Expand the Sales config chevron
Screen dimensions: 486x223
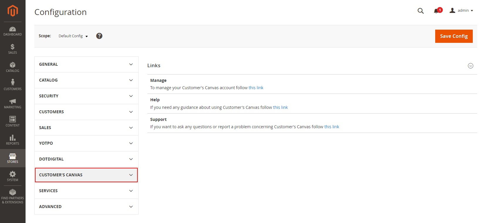[x=131, y=128]
